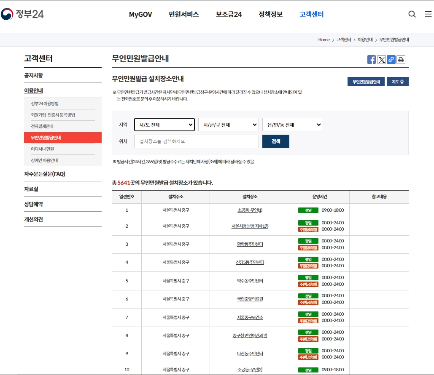Open 약수동주민센터 link
The width and height of the screenshot is (434, 375).
click(x=250, y=281)
